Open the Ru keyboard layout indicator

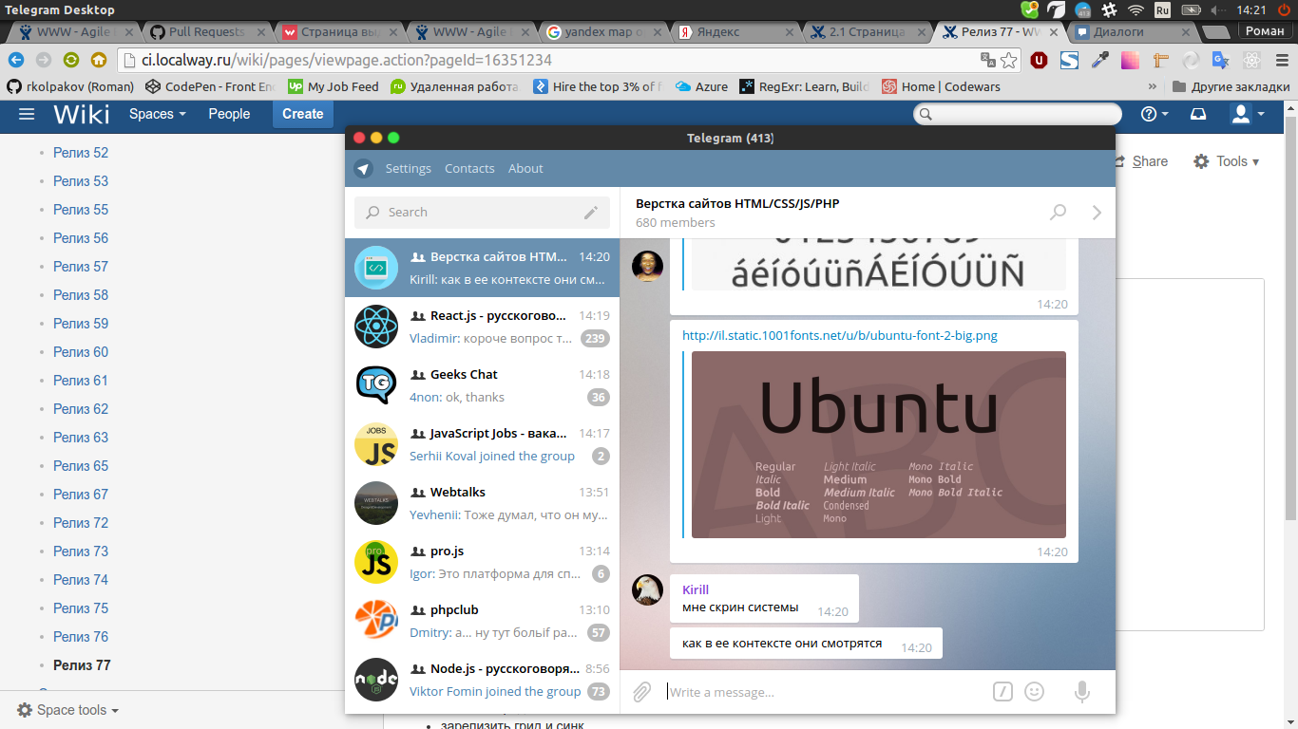pyautogui.click(x=1162, y=9)
